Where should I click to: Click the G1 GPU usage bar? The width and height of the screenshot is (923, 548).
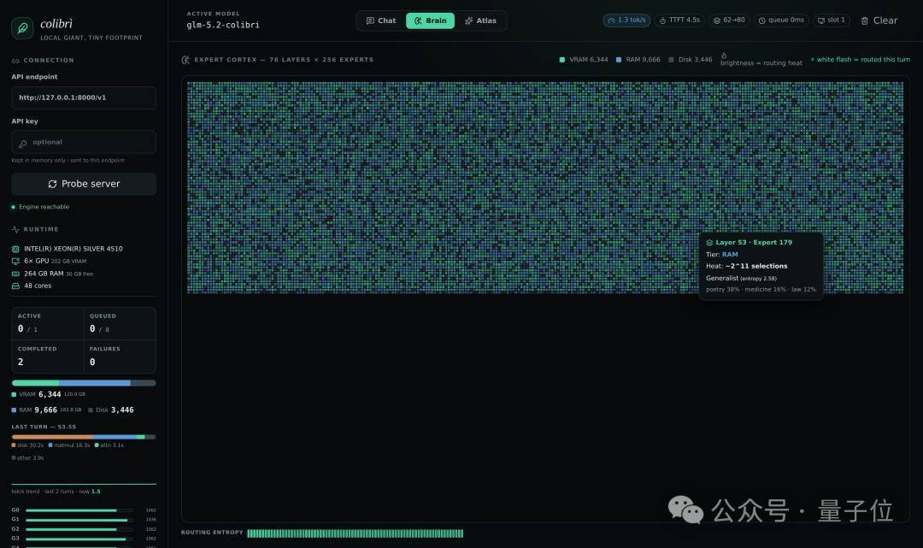point(79,520)
